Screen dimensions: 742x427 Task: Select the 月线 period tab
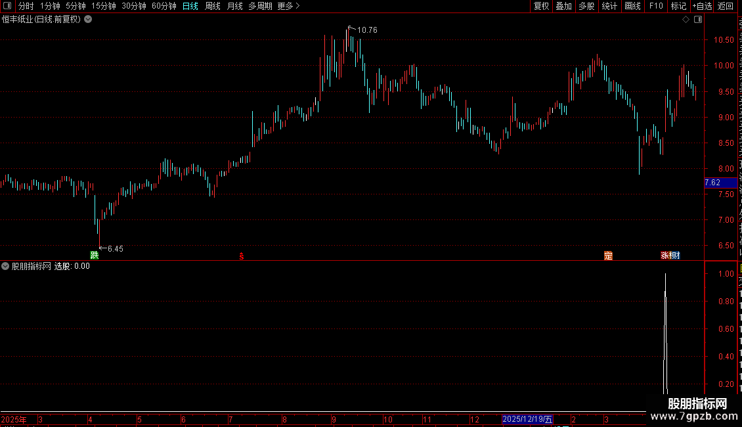234,6
